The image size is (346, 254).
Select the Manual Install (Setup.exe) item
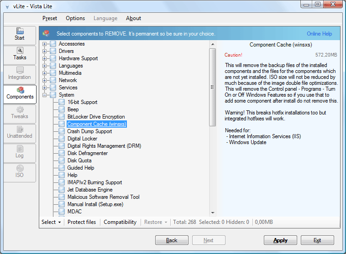95,204
